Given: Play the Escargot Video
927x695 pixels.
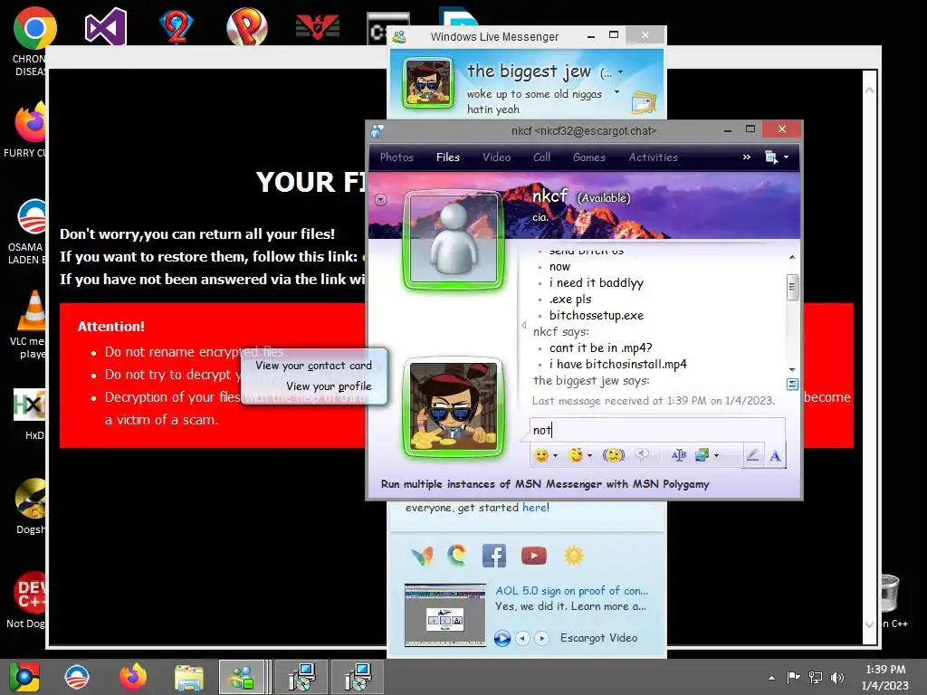Looking at the screenshot, I should tap(502, 638).
